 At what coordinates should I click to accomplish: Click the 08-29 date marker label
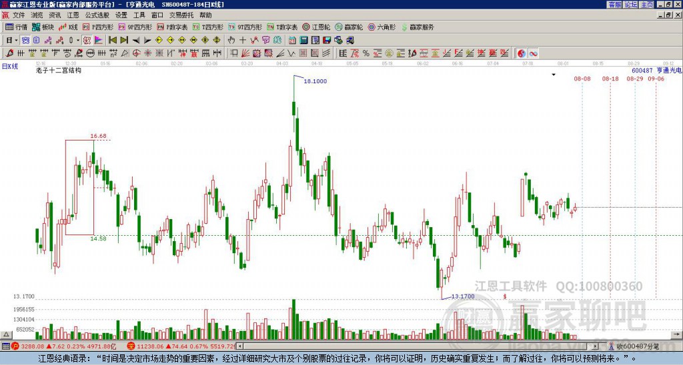coord(635,79)
